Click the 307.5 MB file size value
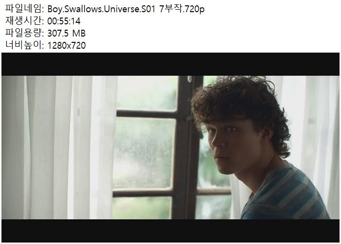Image resolution: width=341 pixels, height=244 pixels. tap(66, 34)
